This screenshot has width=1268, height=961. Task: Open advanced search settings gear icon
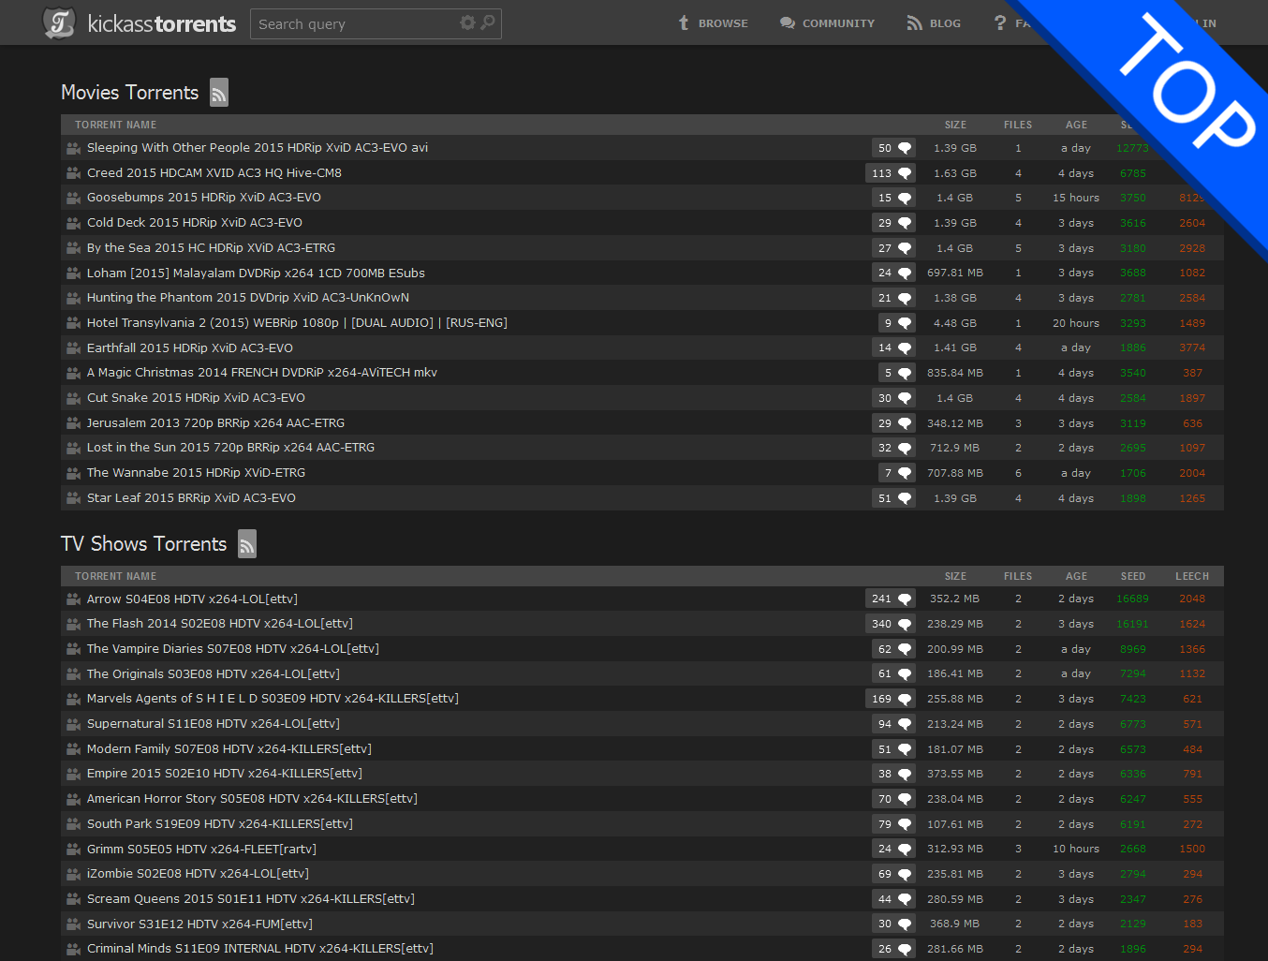pyautogui.click(x=467, y=22)
